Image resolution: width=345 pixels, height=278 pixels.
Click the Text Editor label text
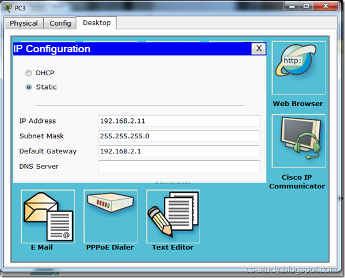(172, 247)
